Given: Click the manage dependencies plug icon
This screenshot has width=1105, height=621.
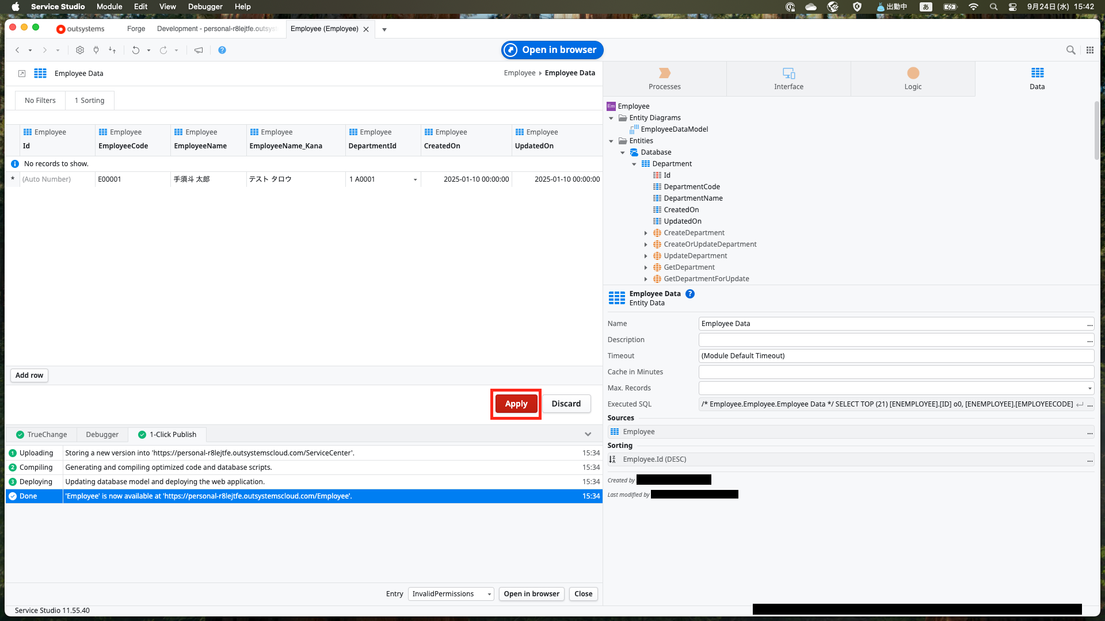Looking at the screenshot, I should pyautogui.click(x=96, y=50).
